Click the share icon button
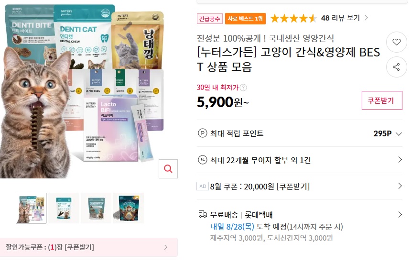 [x=396, y=67]
